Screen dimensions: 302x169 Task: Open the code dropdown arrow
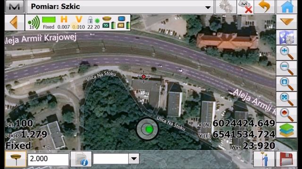(x=134, y=159)
